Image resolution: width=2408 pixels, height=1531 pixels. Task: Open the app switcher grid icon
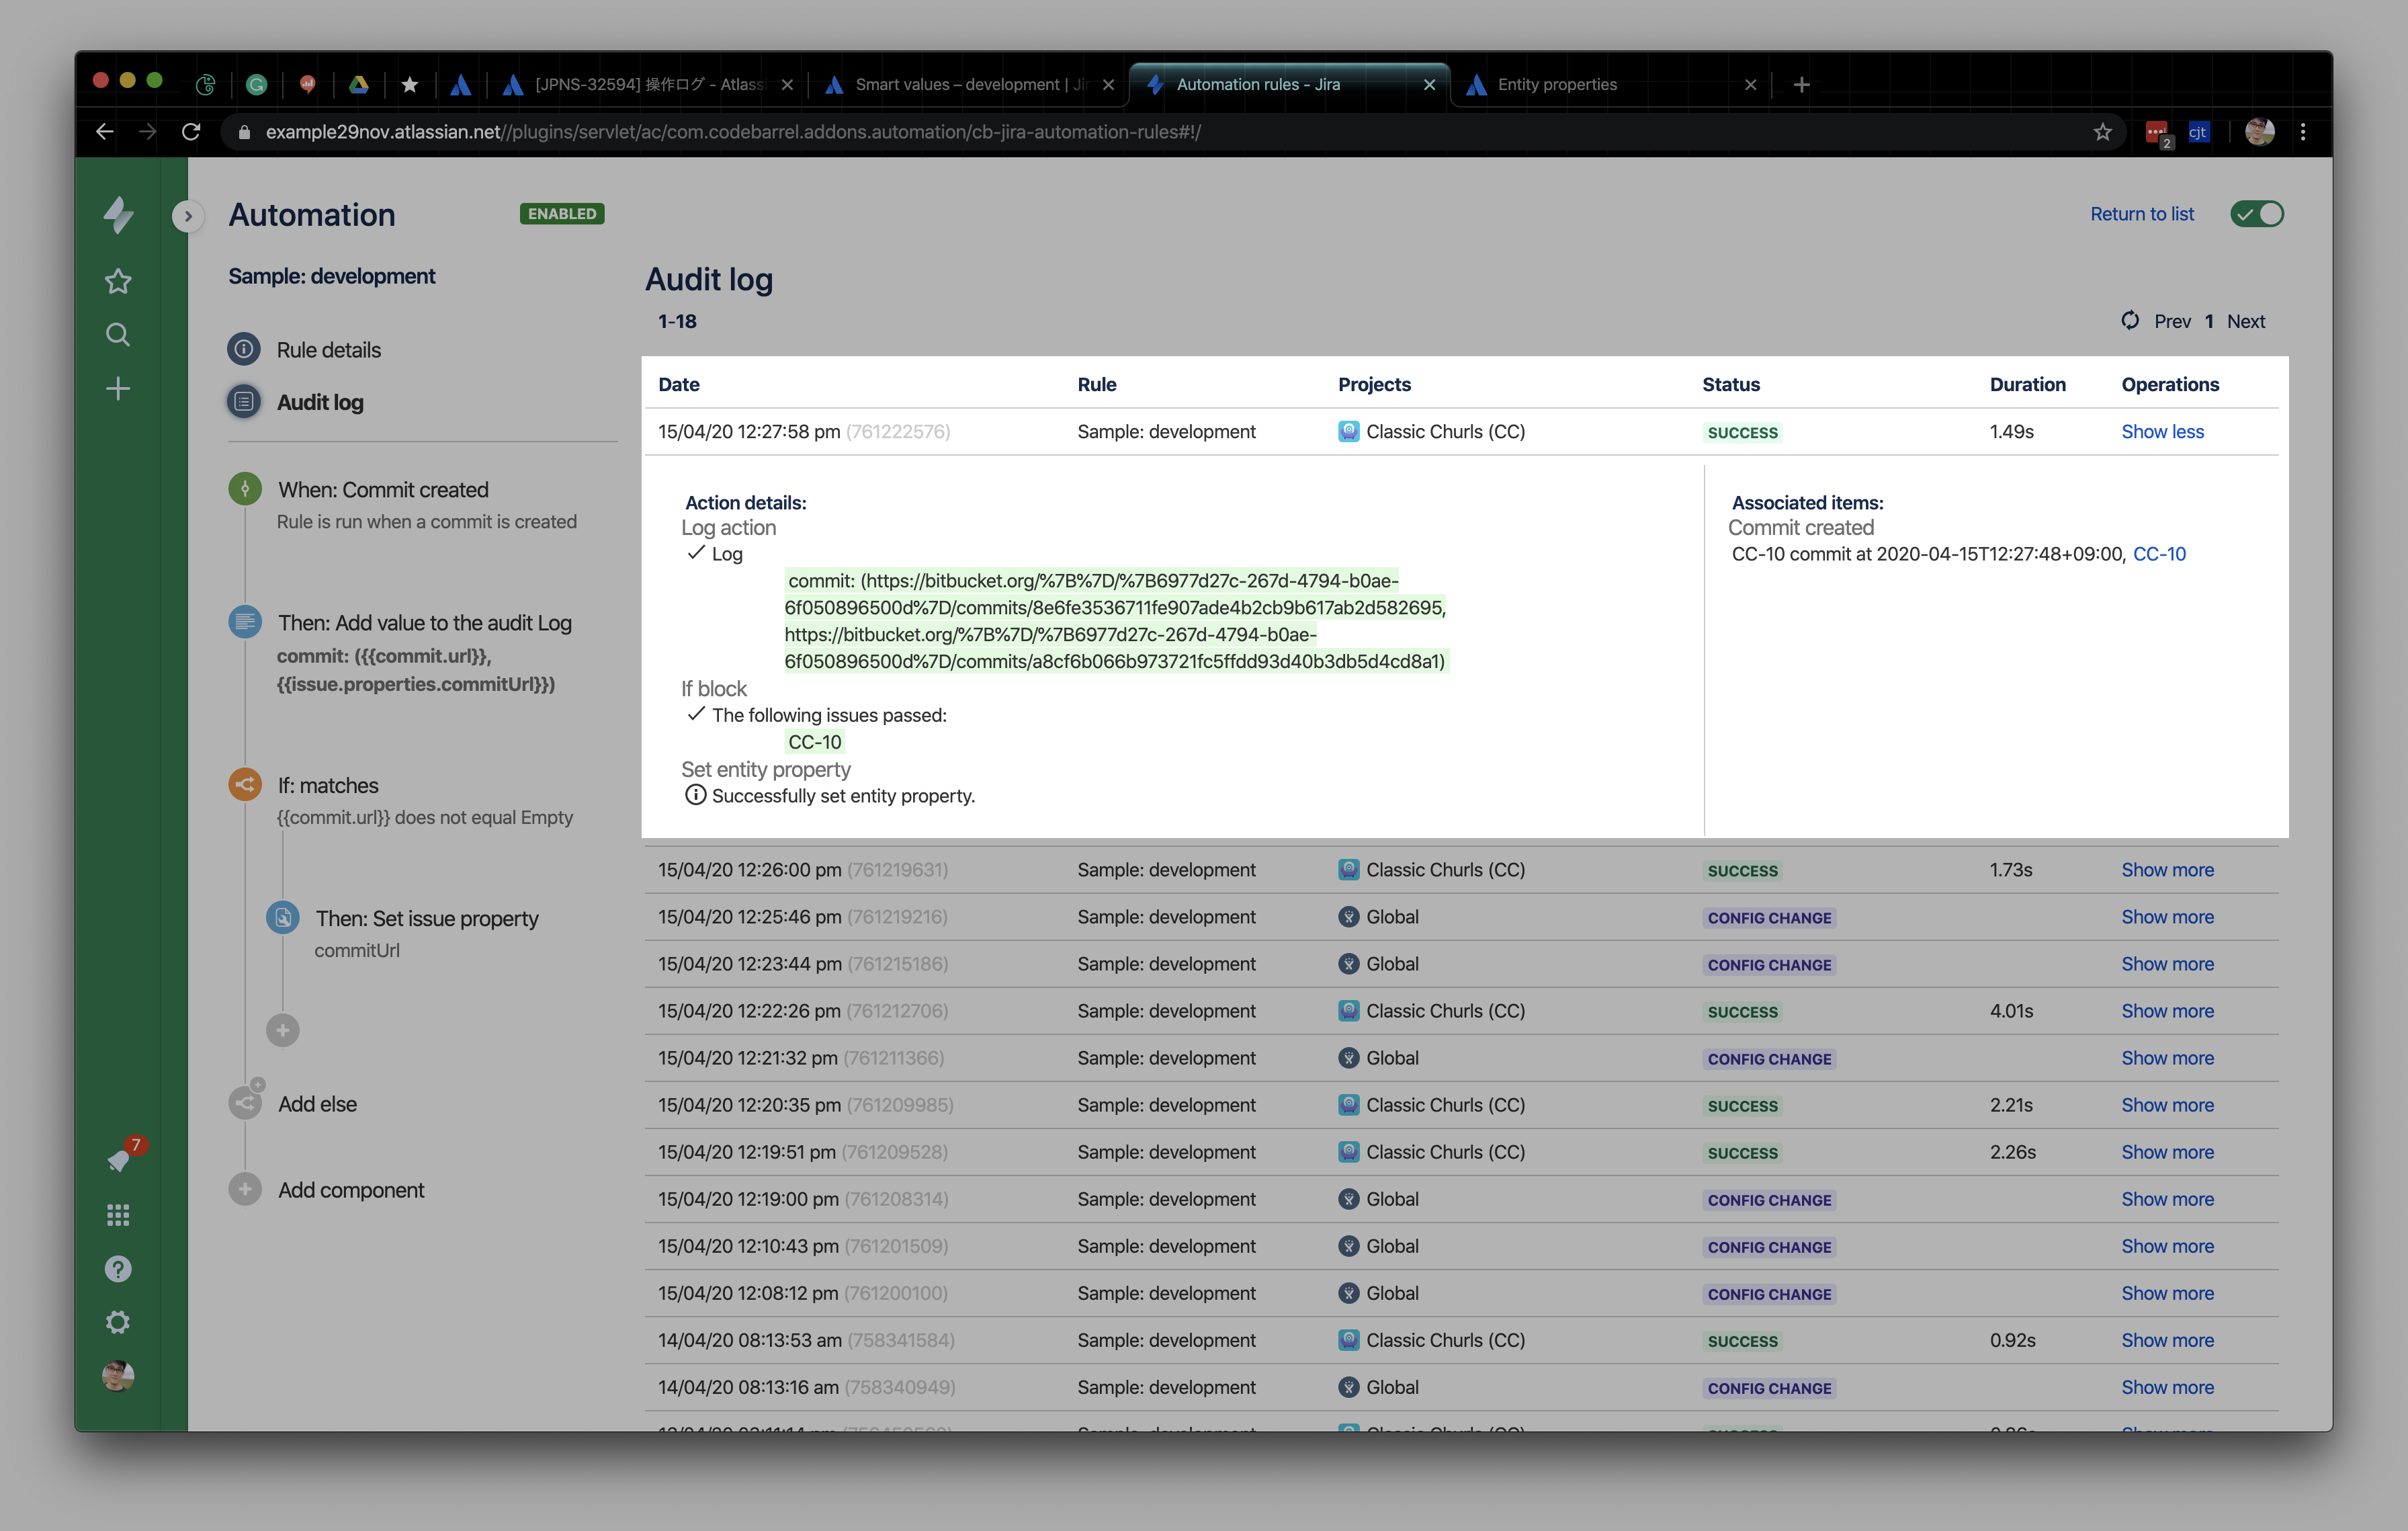[x=118, y=1215]
